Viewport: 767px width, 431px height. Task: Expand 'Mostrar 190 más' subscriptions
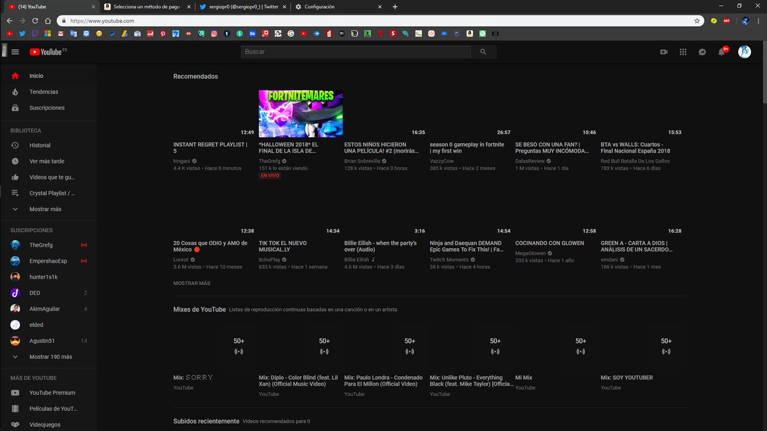(49, 357)
